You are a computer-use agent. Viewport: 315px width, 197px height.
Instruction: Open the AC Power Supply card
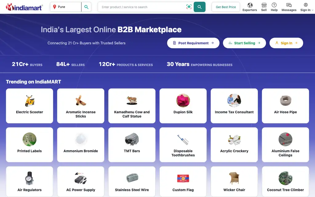click(x=81, y=182)
